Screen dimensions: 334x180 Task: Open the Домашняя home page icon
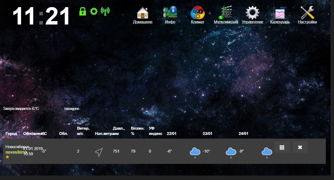pyautogui.click(x=143, y=12)
